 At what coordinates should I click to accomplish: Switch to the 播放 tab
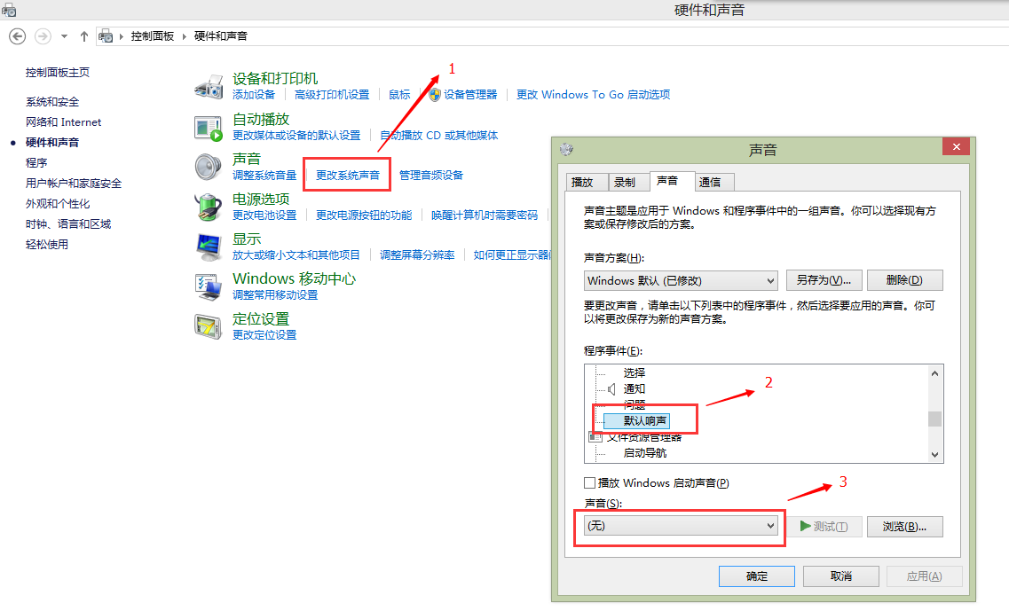pyautogui.click(x=587, y=182)
